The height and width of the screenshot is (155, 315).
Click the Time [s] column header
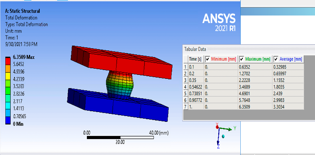point(196,59)
